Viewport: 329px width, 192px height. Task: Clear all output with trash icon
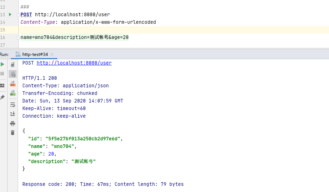tap(13, 133)
